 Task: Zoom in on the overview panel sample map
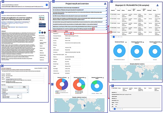56,100
